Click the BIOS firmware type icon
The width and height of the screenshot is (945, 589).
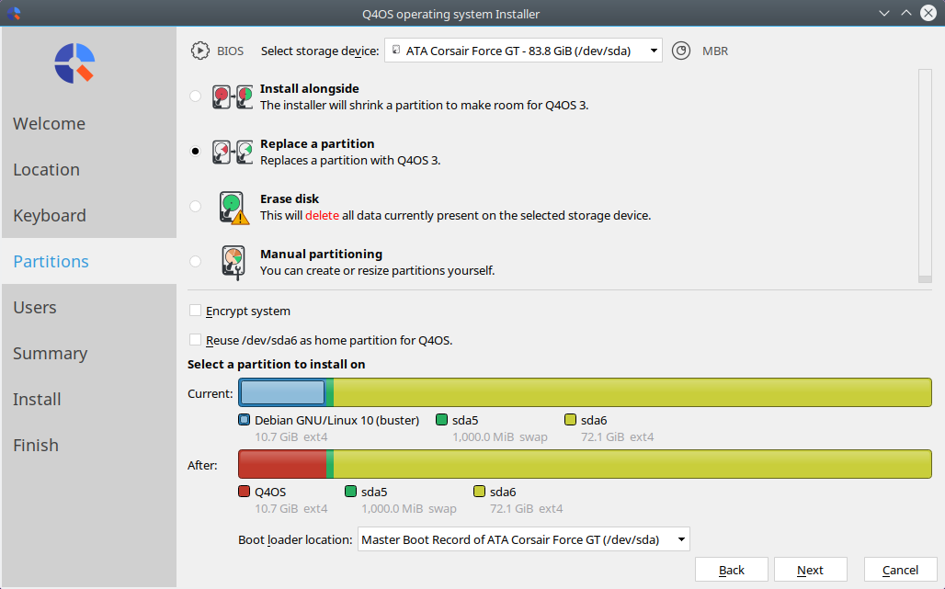click(x=200, y=51)
